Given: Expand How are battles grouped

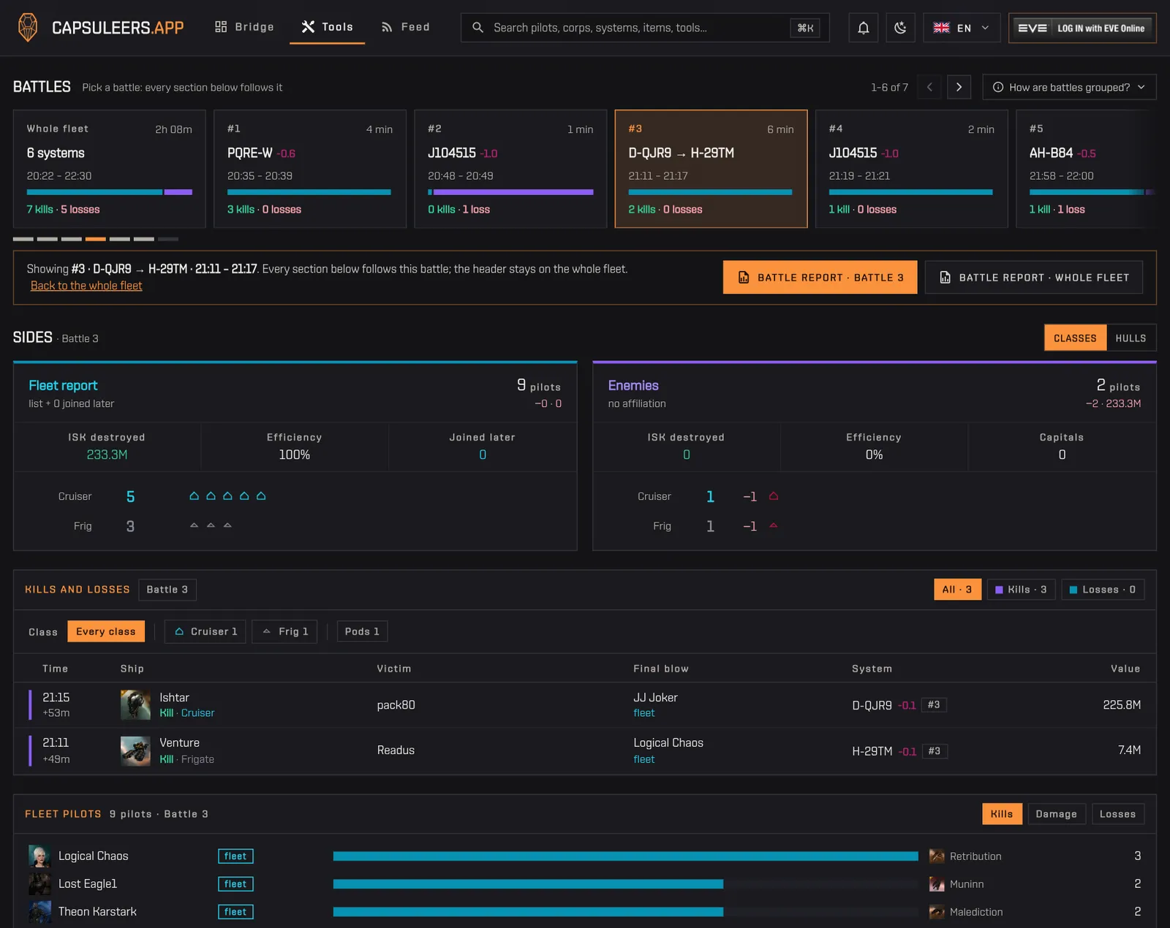Looking at the screenshot, I should 1069,87.
